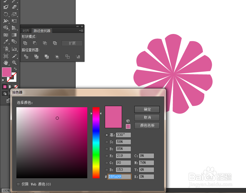
Task: Select the Mesh tool
Action: tap(6, 35)
